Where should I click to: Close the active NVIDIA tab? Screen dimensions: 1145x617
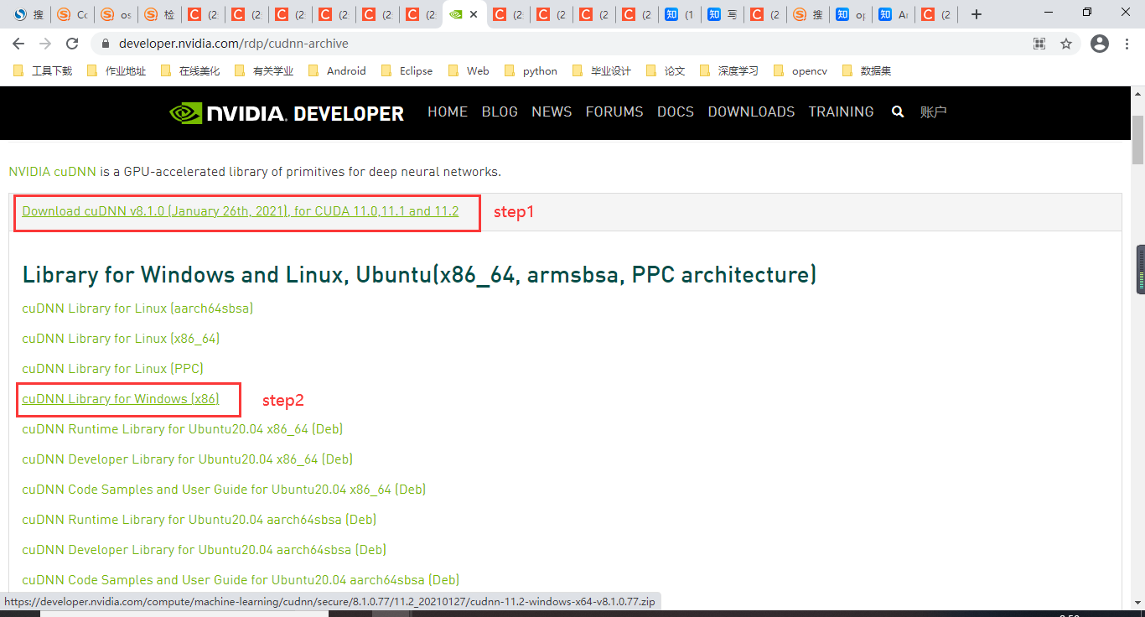(x=474, y=14)
